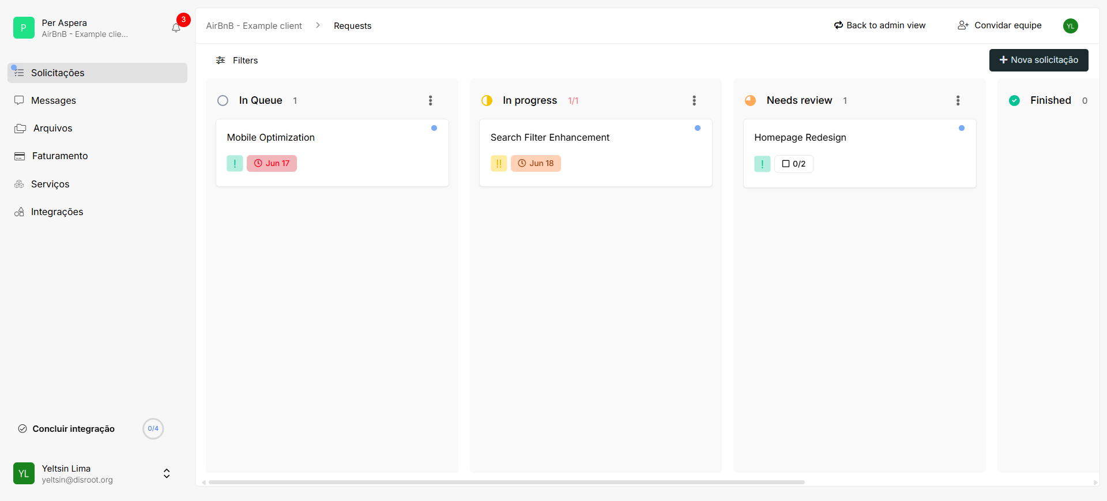Image resolution: width=1107 pixels, height=501 pixels.
Task: Click Concluir integração
Action: point(66,429)
